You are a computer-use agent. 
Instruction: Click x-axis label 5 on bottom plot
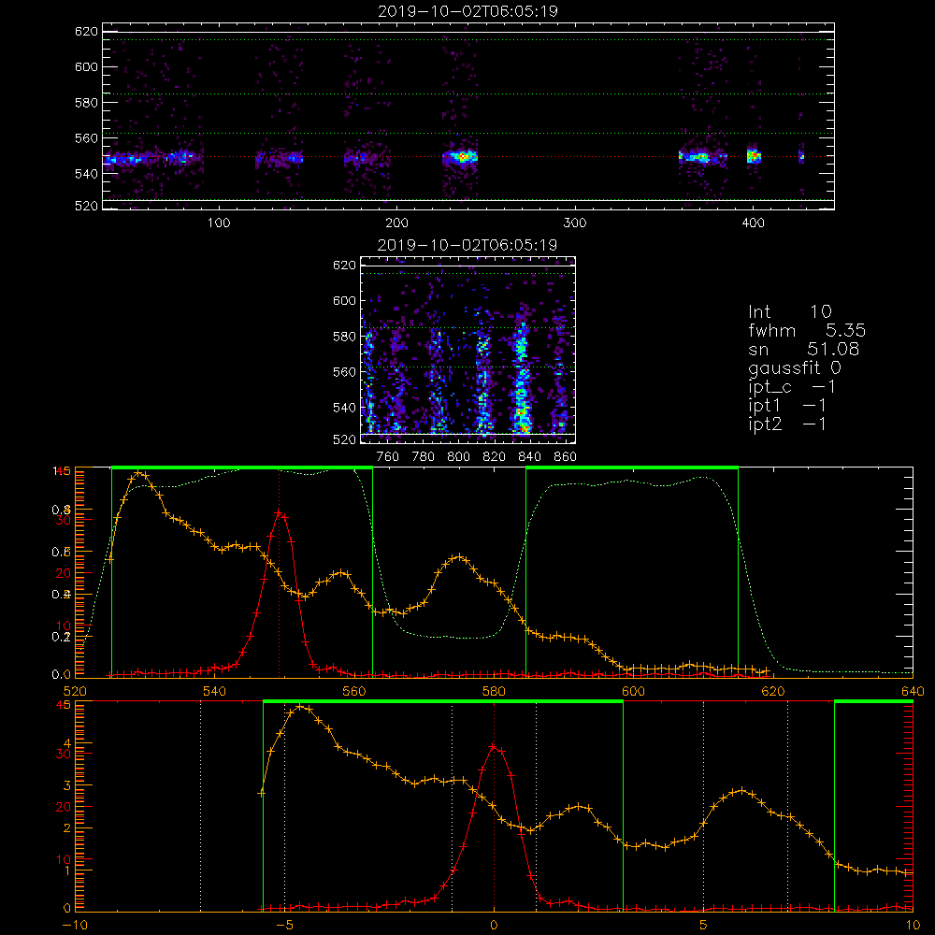point(703,925)
